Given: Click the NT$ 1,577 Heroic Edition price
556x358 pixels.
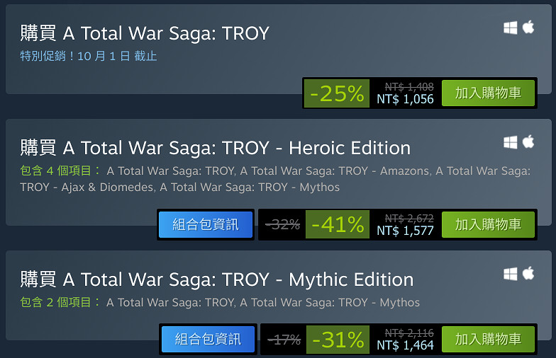Looking at the screenshot, I should click(x=405, y=231).
